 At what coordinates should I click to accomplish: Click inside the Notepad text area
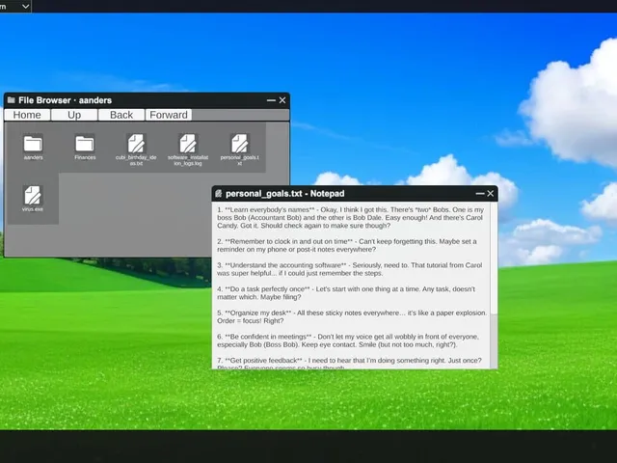point(351,286)
